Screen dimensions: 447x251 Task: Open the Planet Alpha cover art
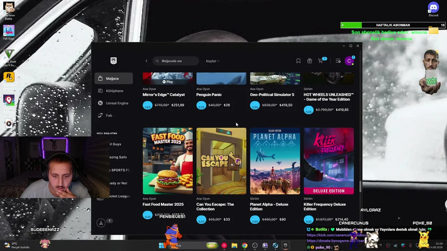(x=275, y=161)
